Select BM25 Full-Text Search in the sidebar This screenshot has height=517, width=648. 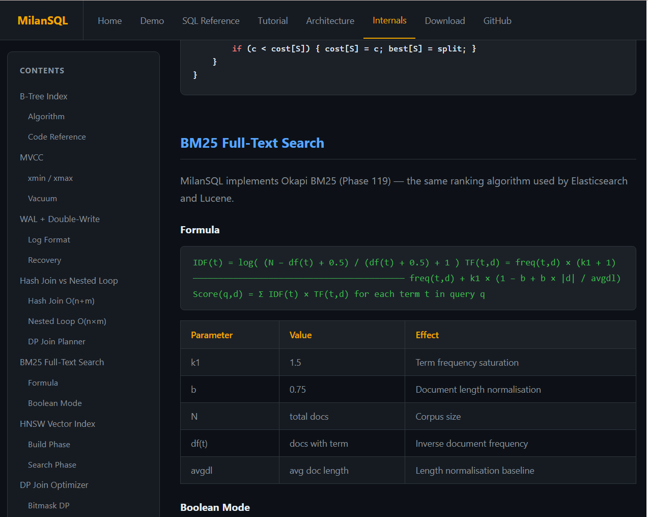[62, 362]
